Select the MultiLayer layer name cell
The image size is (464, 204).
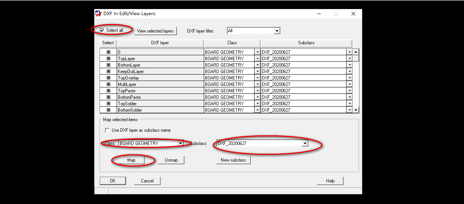pos(160,84)
